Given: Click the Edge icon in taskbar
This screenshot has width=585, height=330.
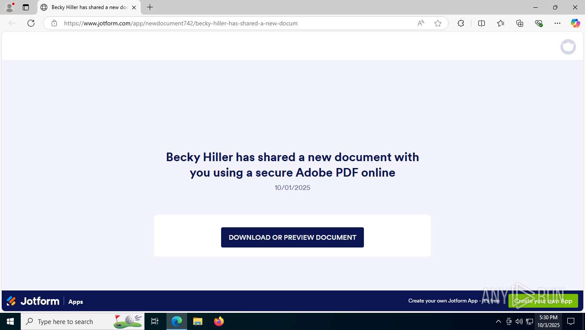Looking at the screenshot, I should 177,321.
